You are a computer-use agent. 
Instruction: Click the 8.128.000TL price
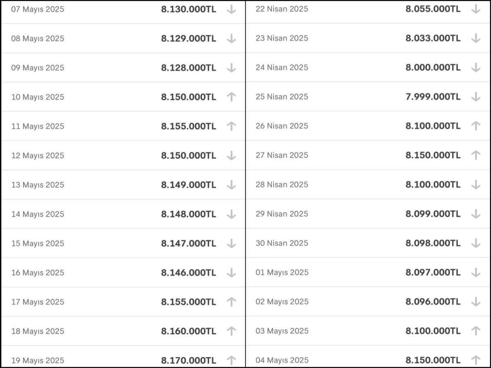point(189,68)
